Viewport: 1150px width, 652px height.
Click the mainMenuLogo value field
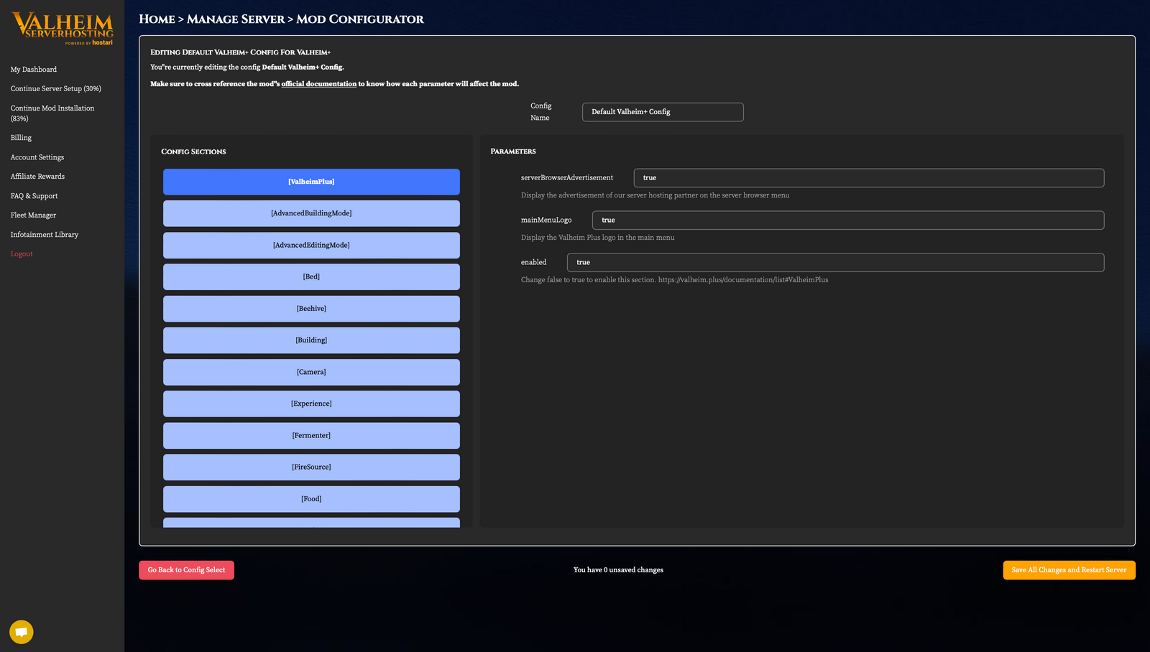(847, 220)
